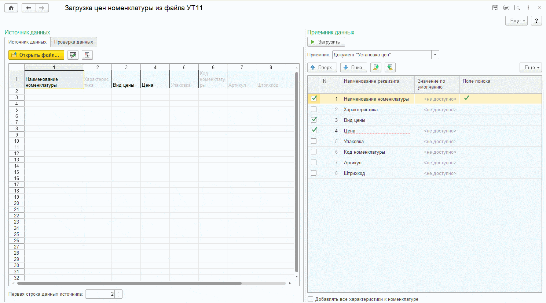
Task: Click the print icon in the header
Action: 506,8
